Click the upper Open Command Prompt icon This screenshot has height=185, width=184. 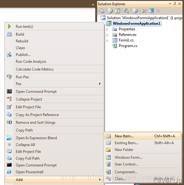[x=9, y=91]
